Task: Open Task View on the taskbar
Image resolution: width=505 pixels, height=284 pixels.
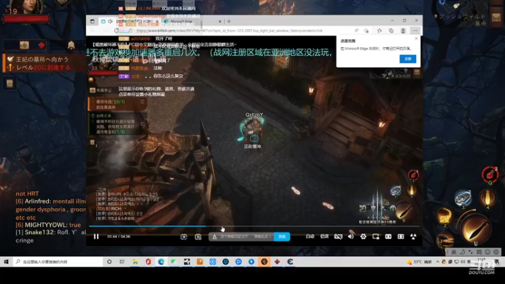Action: (x=122, y=262)
